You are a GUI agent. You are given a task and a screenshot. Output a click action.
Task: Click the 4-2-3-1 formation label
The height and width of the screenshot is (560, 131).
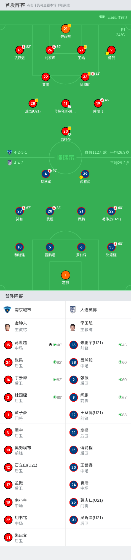tap(20, 152)
